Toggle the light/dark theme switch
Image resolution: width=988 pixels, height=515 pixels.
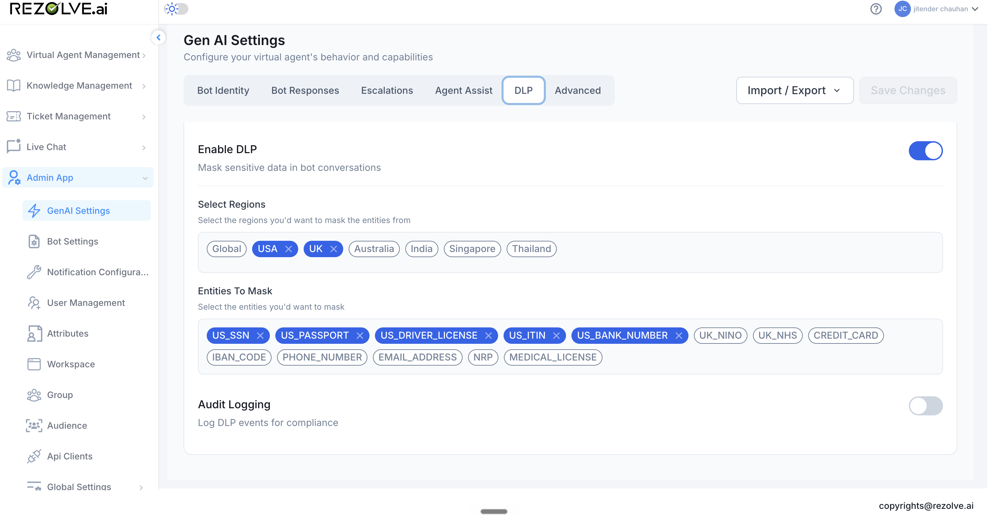(176, 9)
